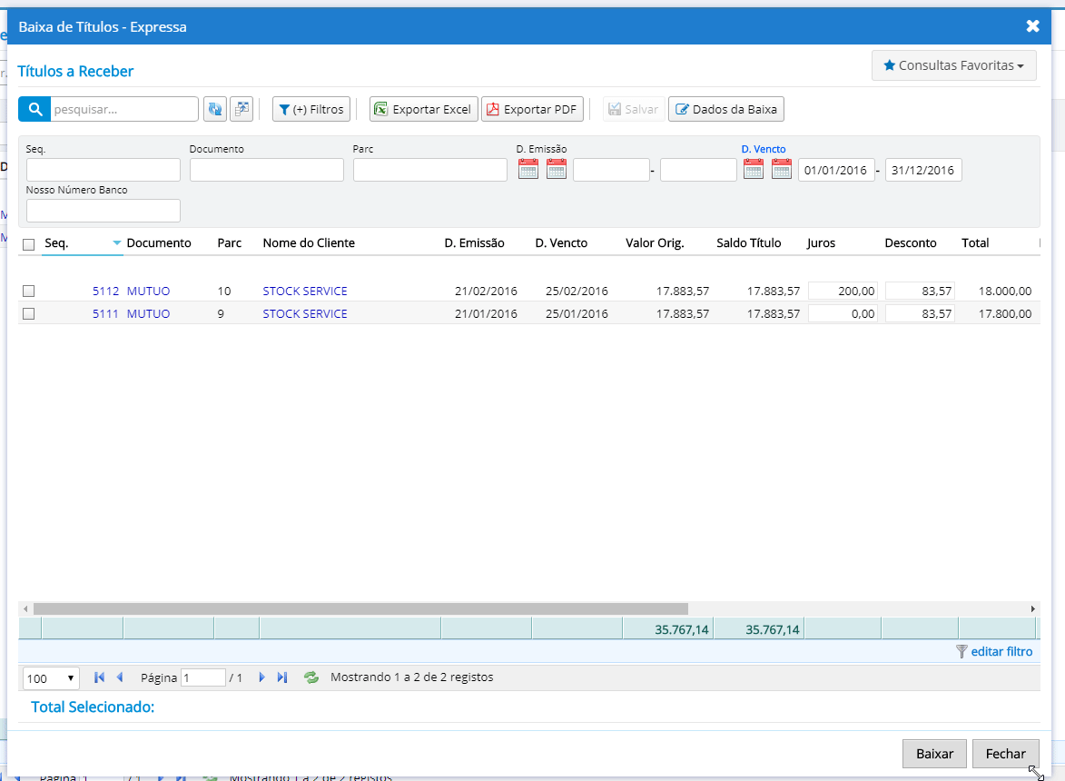Open the D. Vencto end date calendar icon
Image resolution: width=1065 pixels, height=781 pixels.
coord(781,169)
